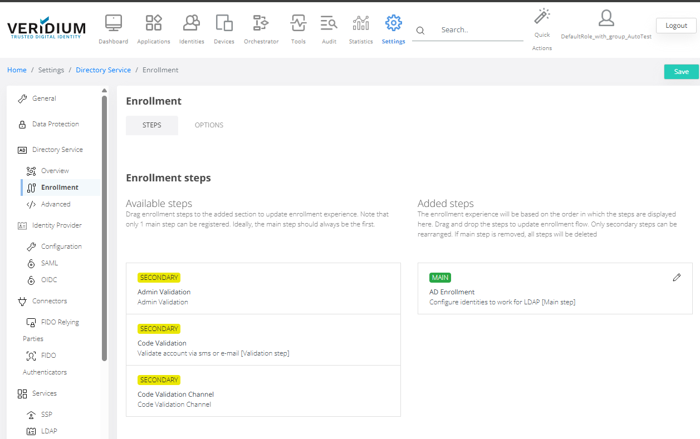Click the SAML sidebar icon
700x439 pixels.
pyautogui.click(x=31, y=263)
